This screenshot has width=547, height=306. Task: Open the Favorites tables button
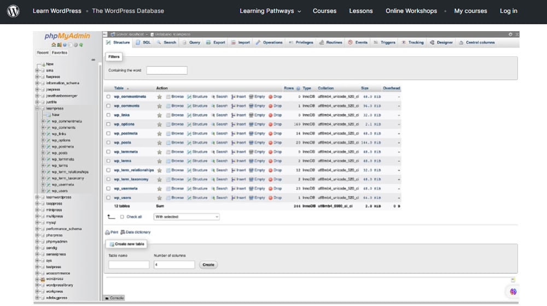point(60,52)
